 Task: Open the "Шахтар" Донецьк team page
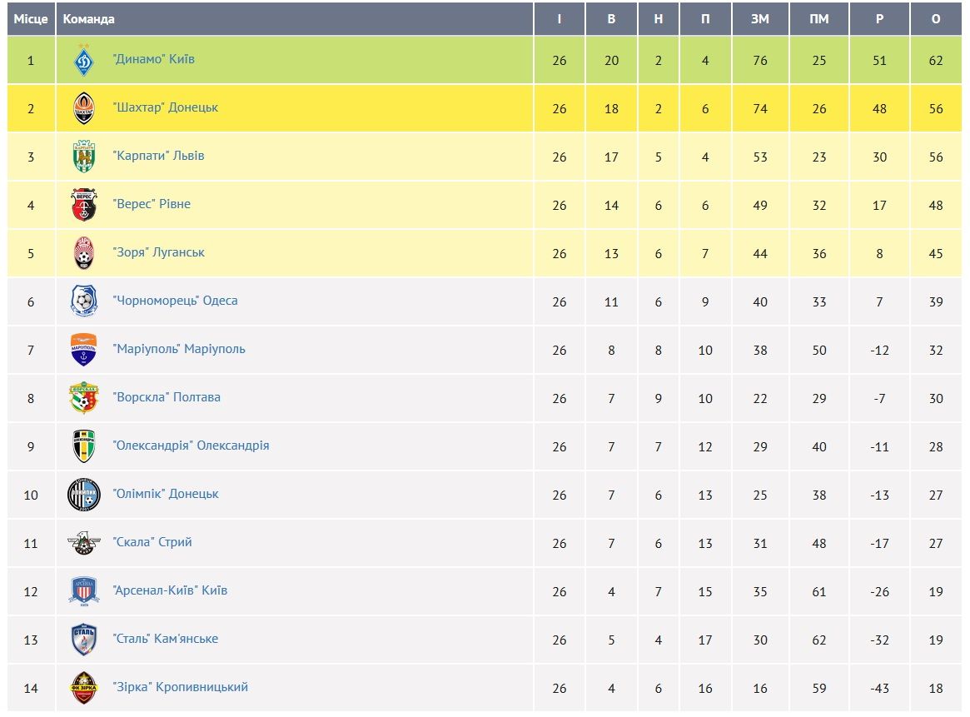click(x=165, y=108)
